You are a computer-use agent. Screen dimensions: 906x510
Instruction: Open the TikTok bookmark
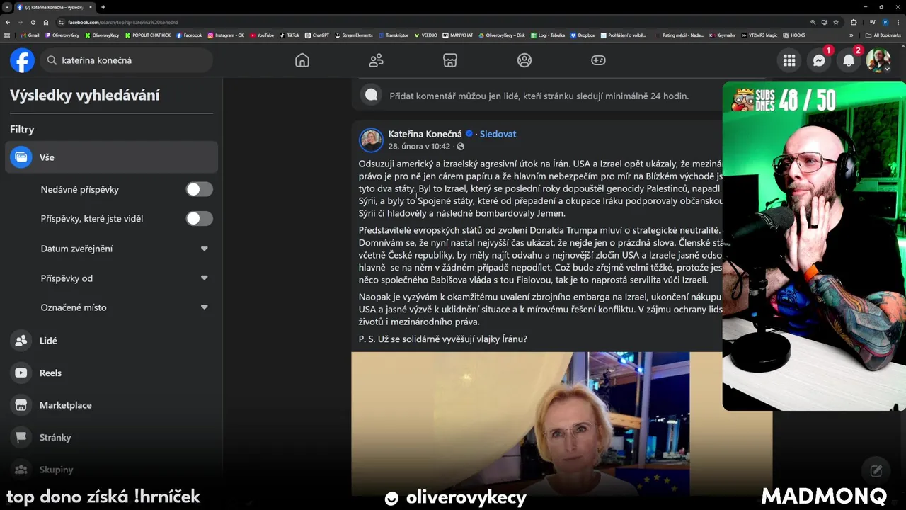(x=289, y=35)
